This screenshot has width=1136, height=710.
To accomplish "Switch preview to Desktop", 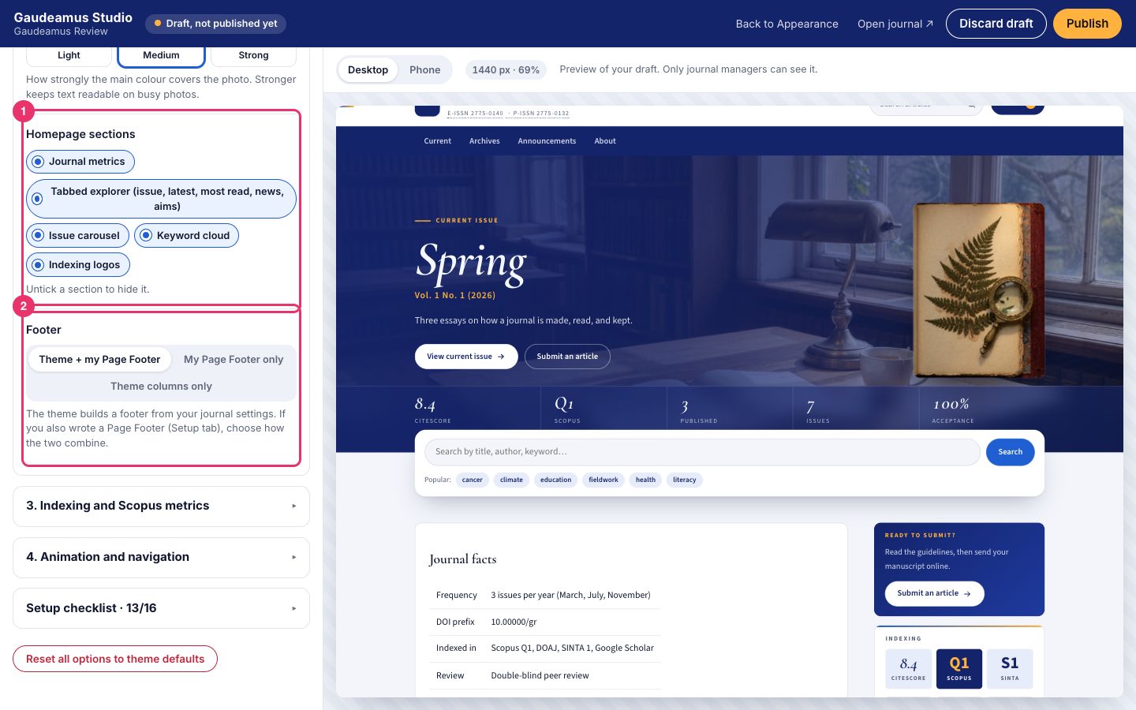I will click(x=368, y=70).
